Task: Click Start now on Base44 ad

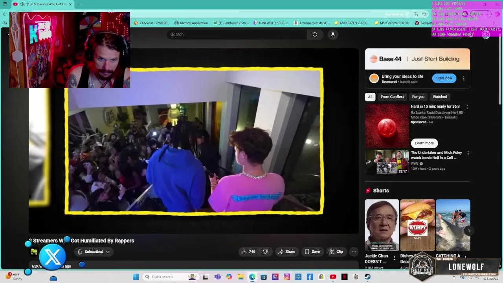Action: pyautogui.click(x=444, y=78)
